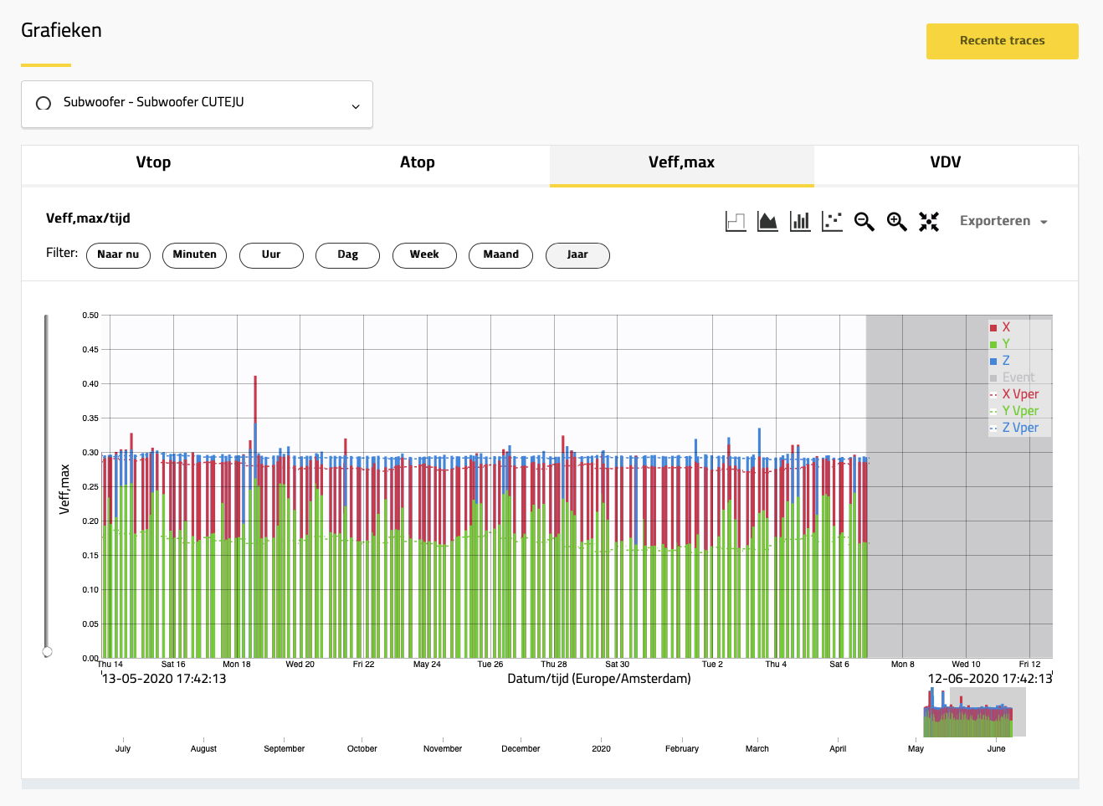The height and width of the screenshot is (806, 1103).
Task: Select the area chart icon
Action: pos(767,221)
